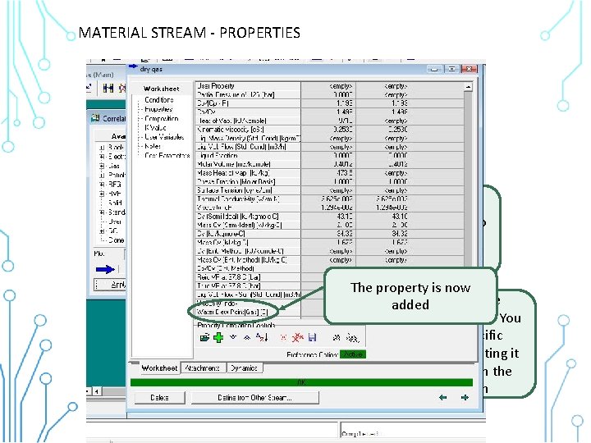Screen dimensions: 591x443
Task: Select User Variables in the Worksheet tree
Action: 164,137
